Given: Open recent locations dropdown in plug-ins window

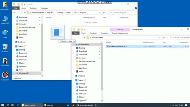Looking at the screenshot, I should [22, 12].
